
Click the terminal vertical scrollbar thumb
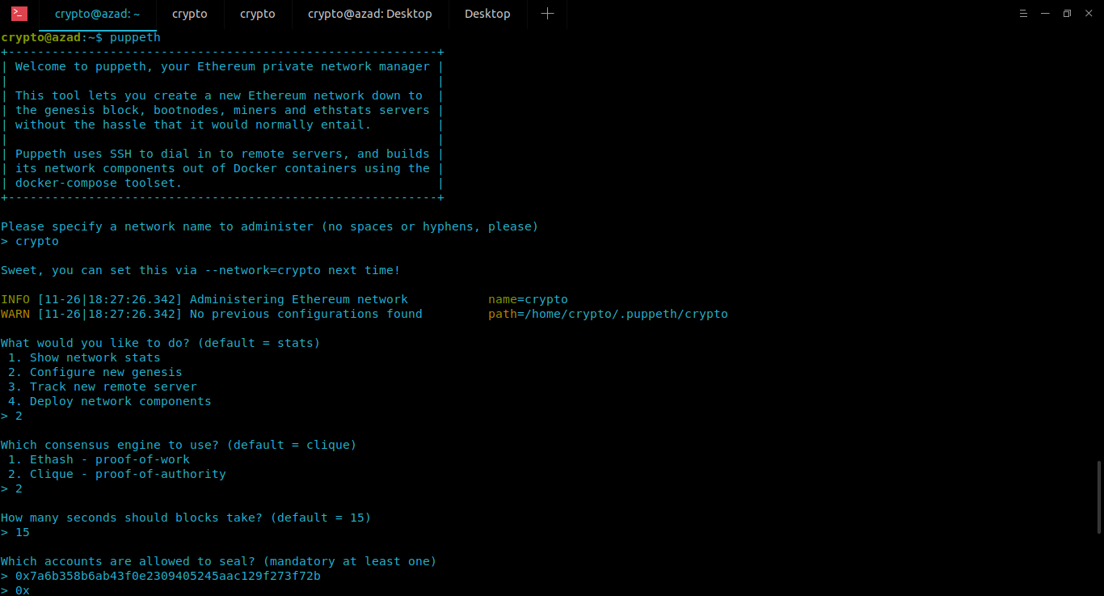point(1099,497)
